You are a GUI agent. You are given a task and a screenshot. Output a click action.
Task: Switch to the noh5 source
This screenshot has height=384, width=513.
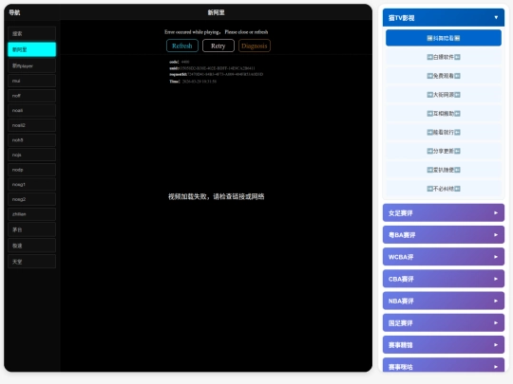31,140
